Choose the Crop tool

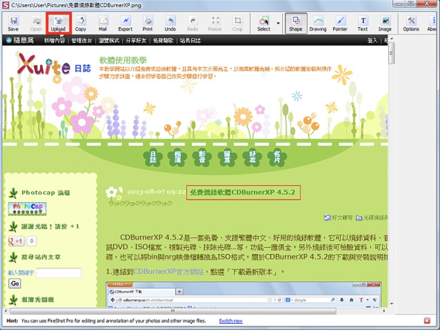pyautogui.click(x=237, y=24)
